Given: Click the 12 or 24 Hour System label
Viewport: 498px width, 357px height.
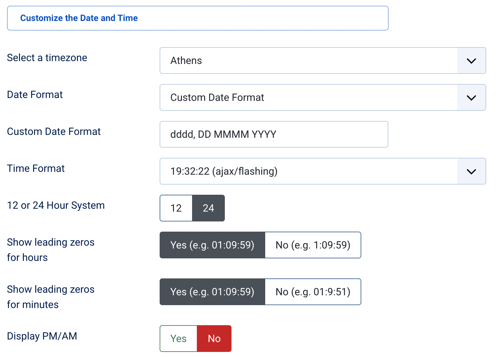Looking at the screenshot, I should pos(56,205).
